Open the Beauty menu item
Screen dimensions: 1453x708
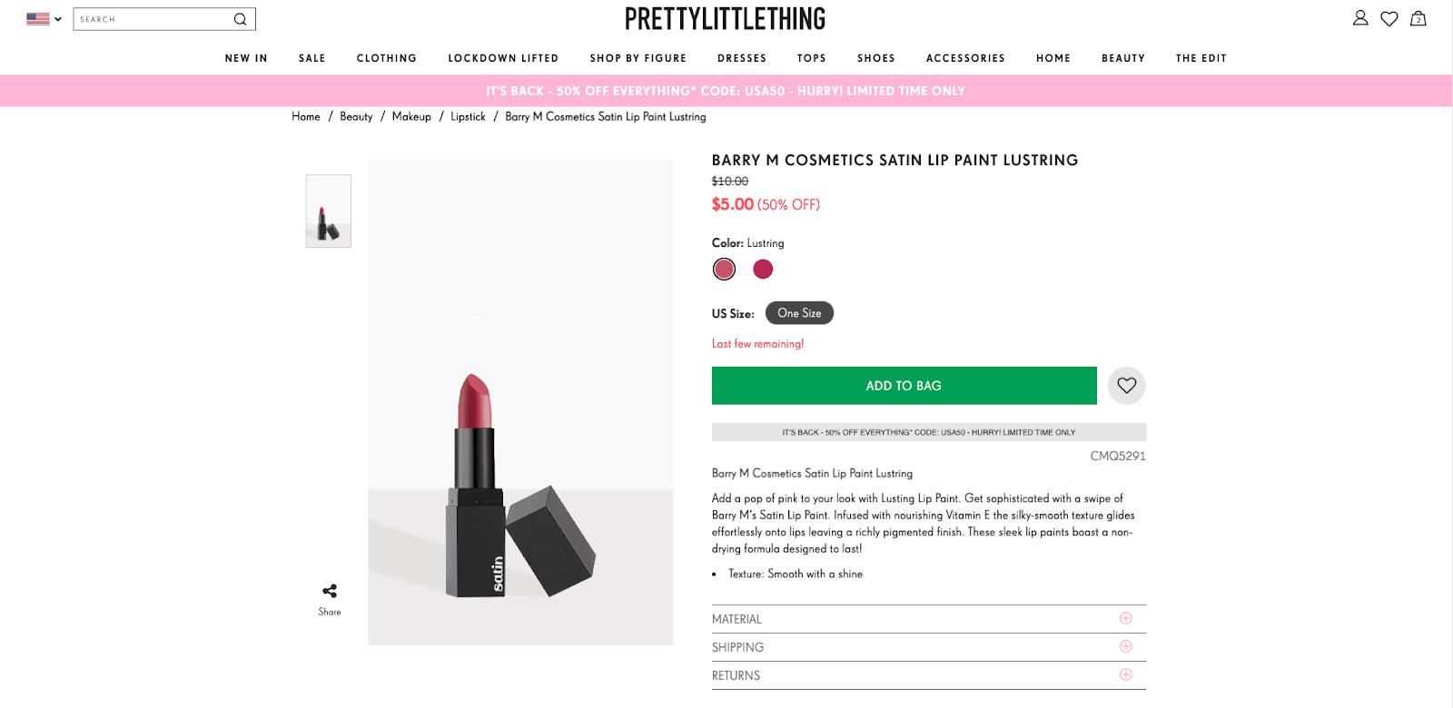(x=1122, y=58)
